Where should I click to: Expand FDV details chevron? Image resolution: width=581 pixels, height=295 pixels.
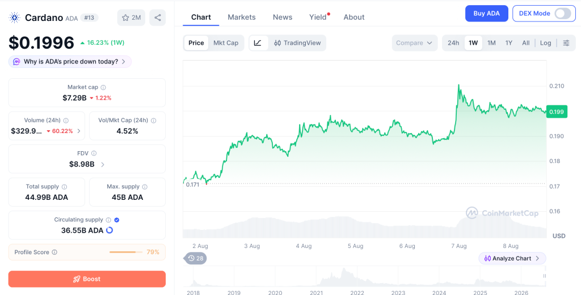(103, 164)
